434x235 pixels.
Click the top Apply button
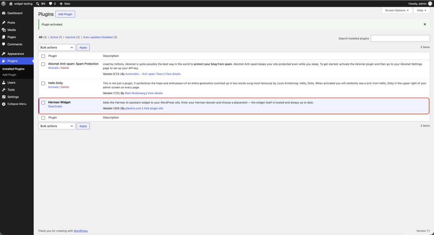pos(83,47)
